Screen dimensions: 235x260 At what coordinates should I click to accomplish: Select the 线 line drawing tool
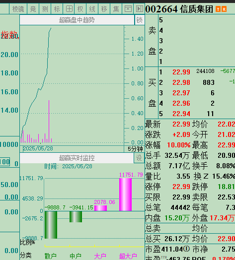pyautogui.click(x=92, y=8)
